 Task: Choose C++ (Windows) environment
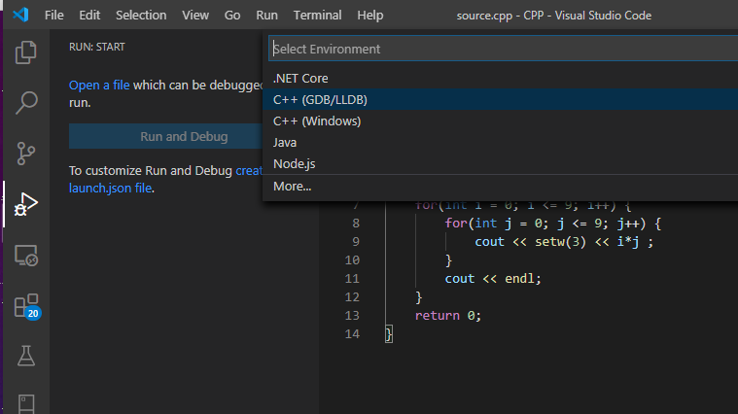[x=501, y=121]
